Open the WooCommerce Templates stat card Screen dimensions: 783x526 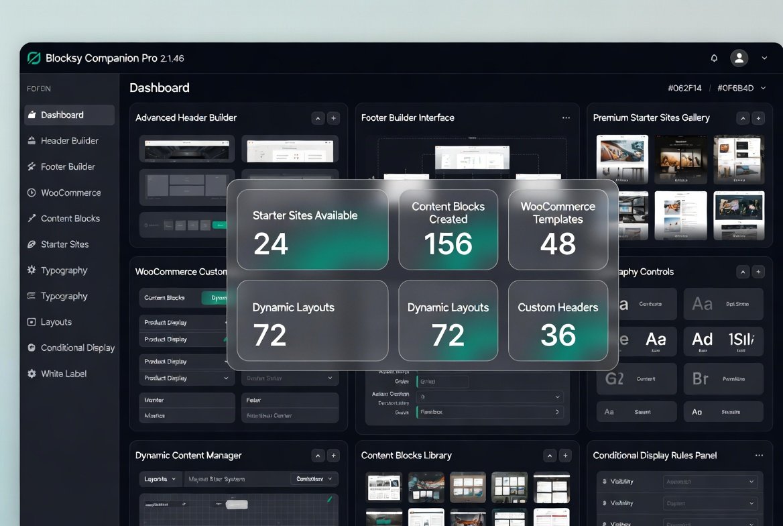click(x=558, y=229)
